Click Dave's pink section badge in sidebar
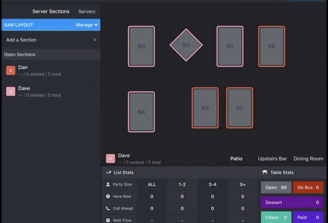 pyautogui.click(x=10, y=91)
